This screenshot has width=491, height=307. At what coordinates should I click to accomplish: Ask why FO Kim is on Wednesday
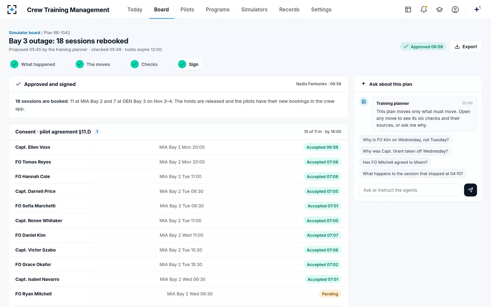(406, 140)
